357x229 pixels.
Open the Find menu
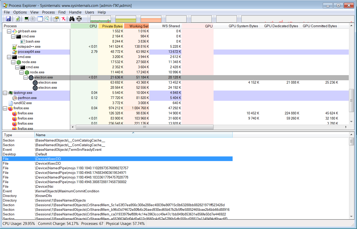coord(62,12)
